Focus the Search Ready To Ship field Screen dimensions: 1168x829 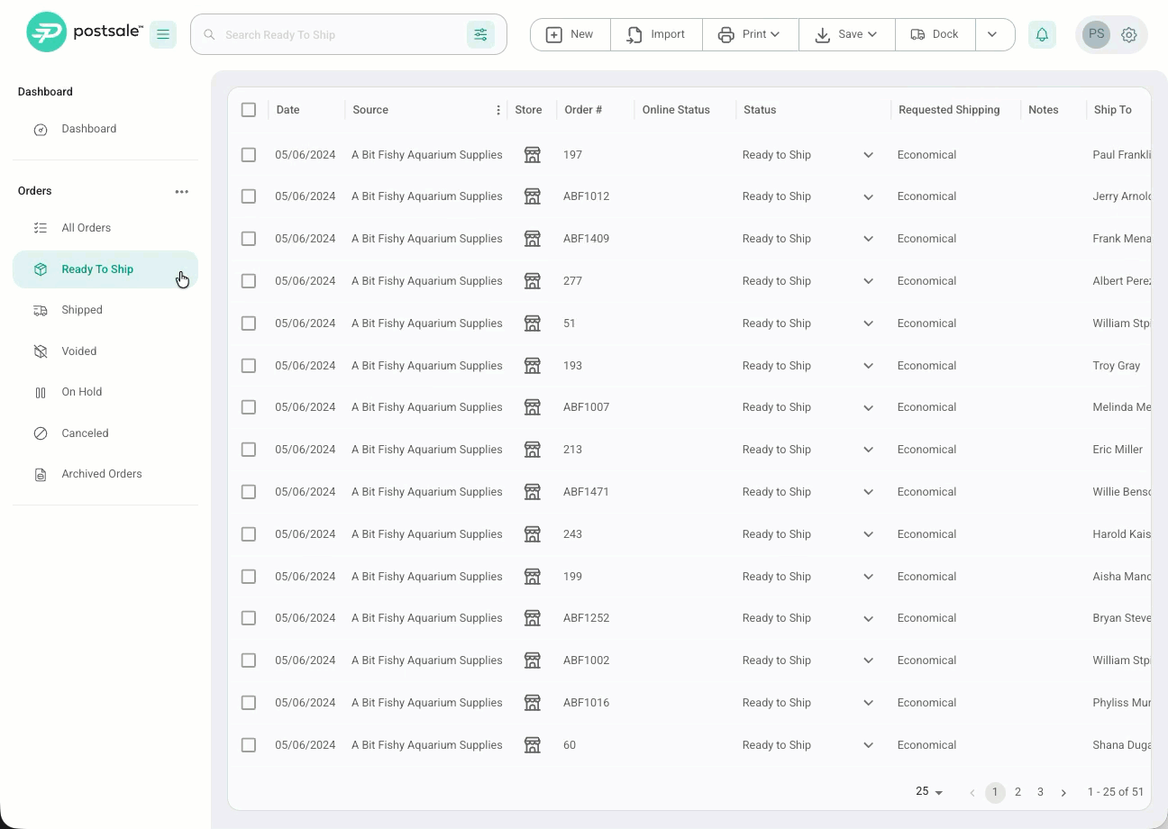point(342,34)
